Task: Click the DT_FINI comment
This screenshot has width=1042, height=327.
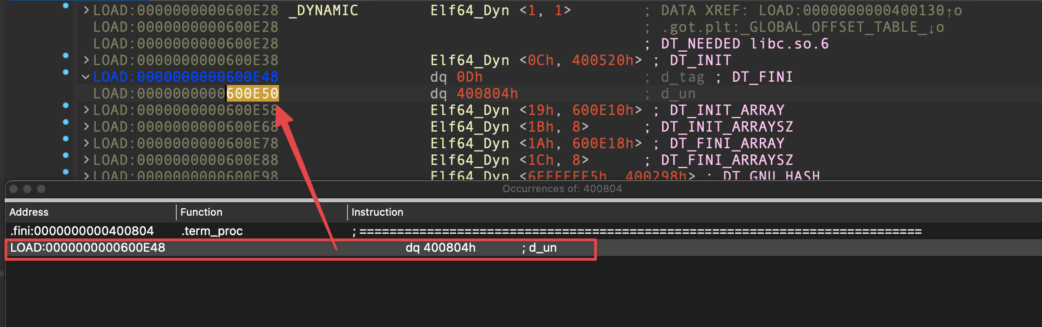Action: [762, 77]
